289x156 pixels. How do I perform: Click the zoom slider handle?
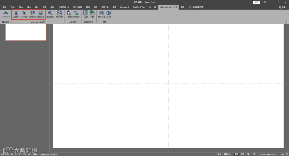268,154
